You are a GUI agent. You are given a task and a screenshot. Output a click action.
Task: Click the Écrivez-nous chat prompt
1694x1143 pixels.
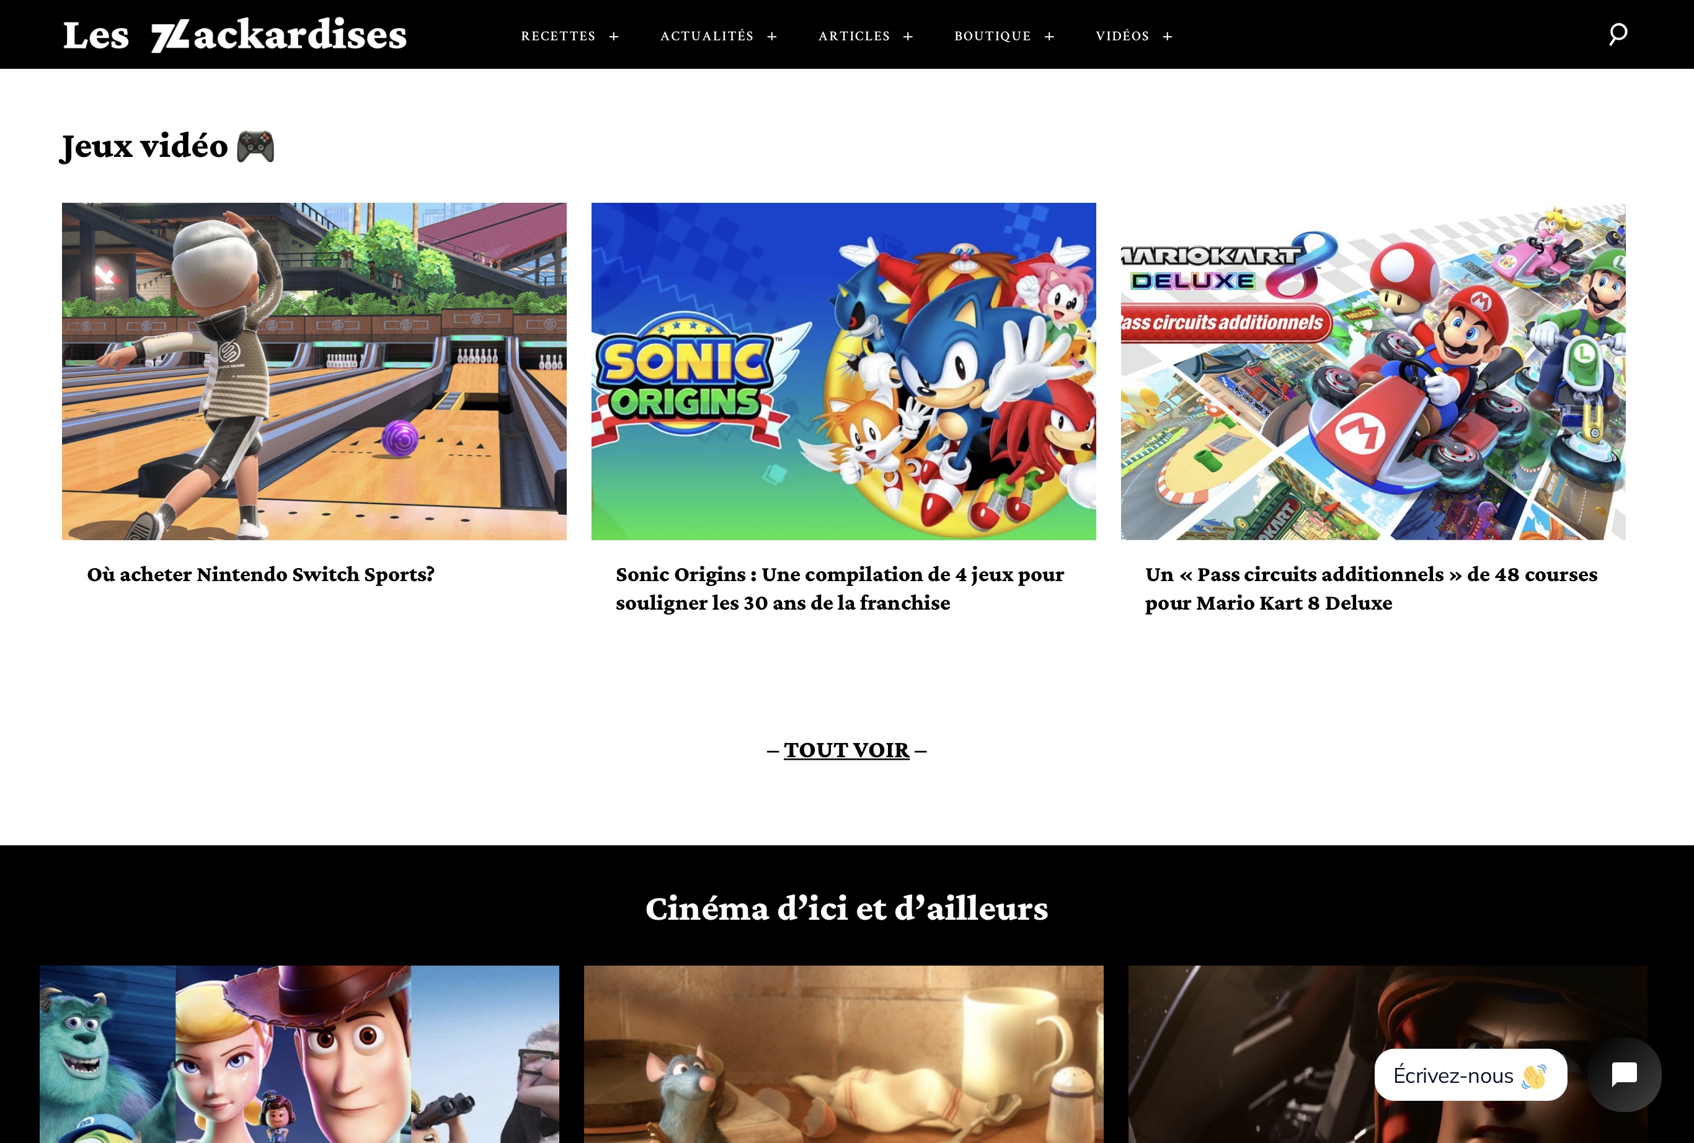click(x=1470, y=1075)
